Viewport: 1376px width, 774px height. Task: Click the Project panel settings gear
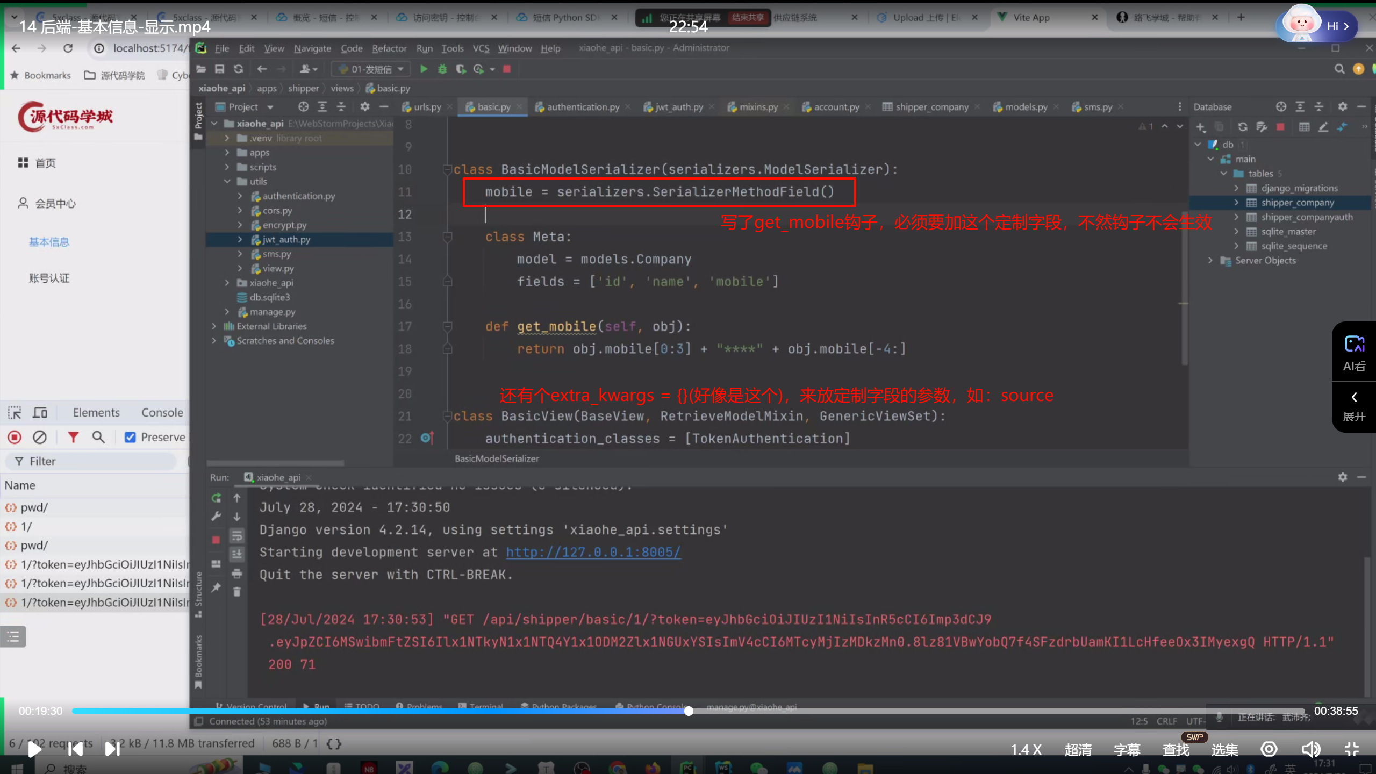pos(365,106)
